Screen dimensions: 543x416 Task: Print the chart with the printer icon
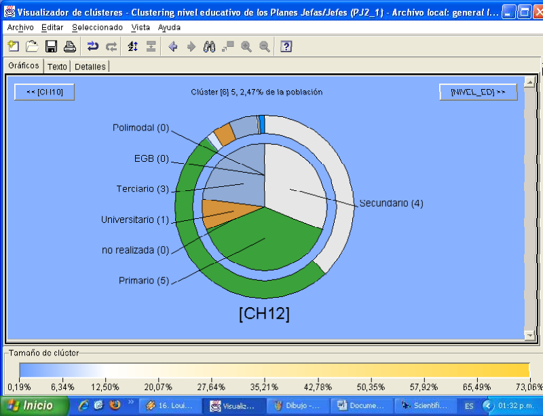pyautogui.click(x=69, y=46)
